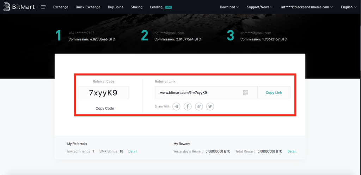Viewport: 361px width, 175px height.
Task: Click commission 2.01077564 BTC text
Action: [178, 39]
